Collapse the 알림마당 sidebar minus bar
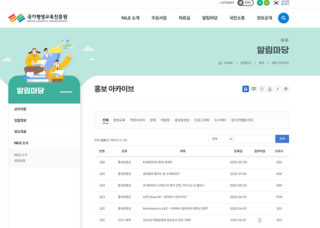Screen dimensions: 320x228 (x=66, y=92)
